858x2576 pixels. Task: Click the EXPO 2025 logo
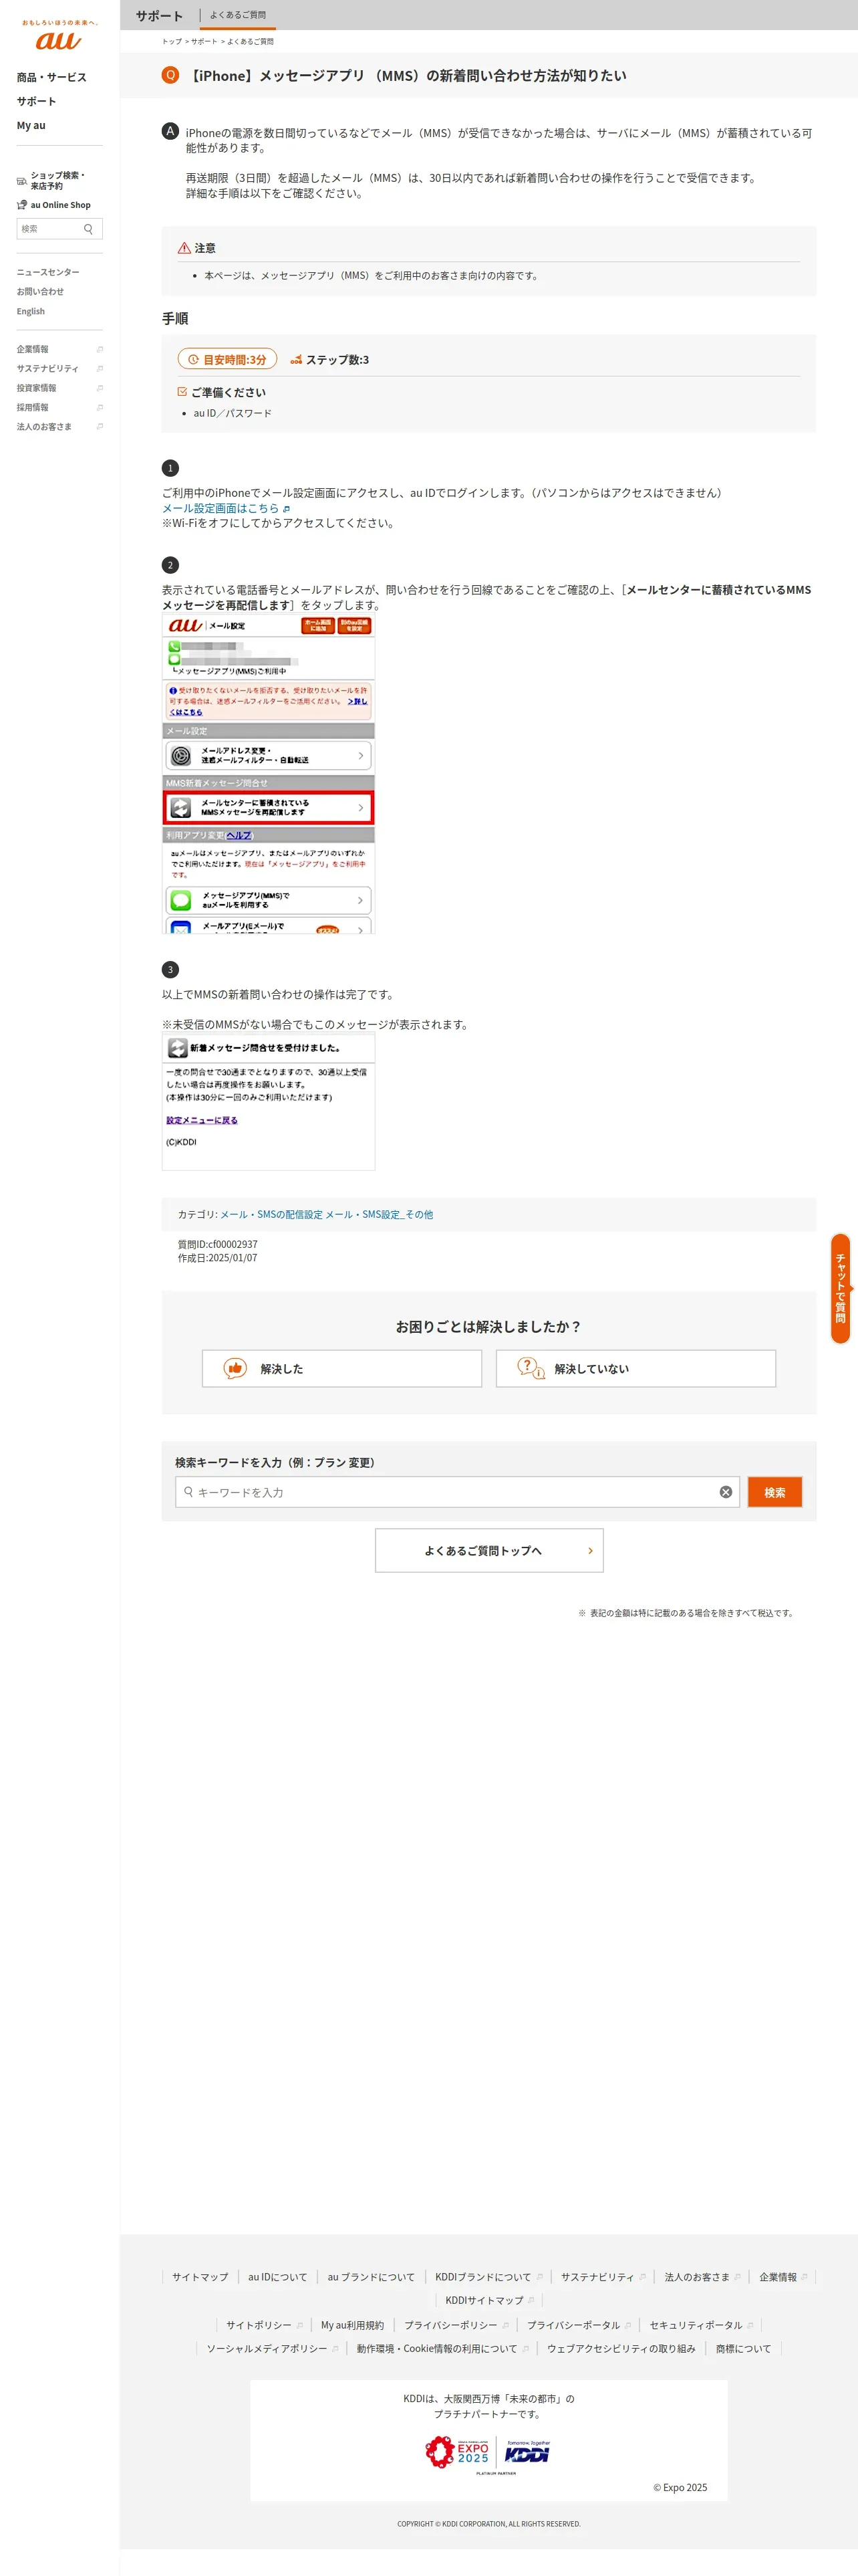tap(458, 2451)
